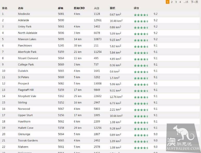Click star rating for Prospect
The image size is (201, 153).
(141, 85)
